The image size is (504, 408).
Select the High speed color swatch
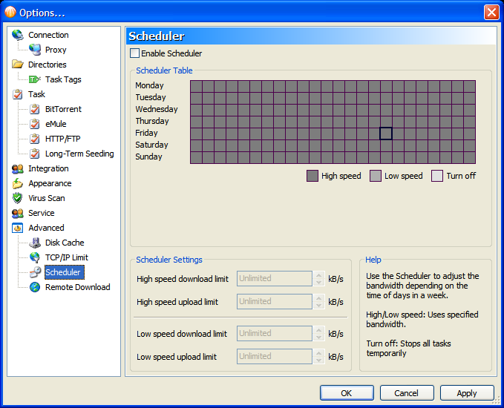tap(312, 176)
